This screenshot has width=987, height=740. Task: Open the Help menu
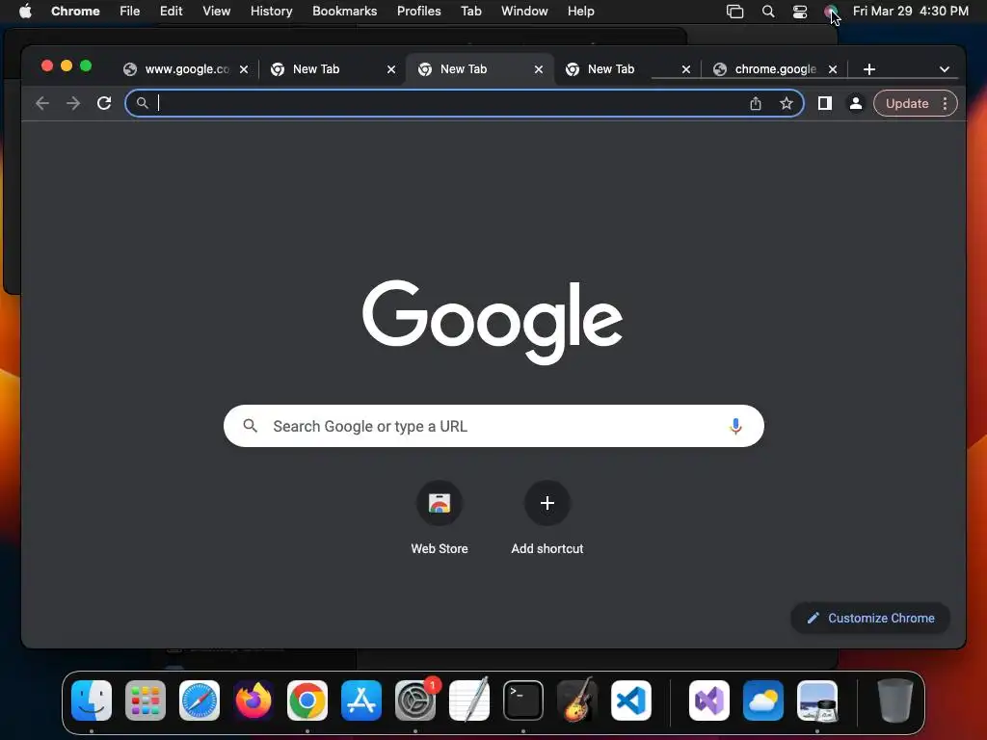[x=580, y=12]
